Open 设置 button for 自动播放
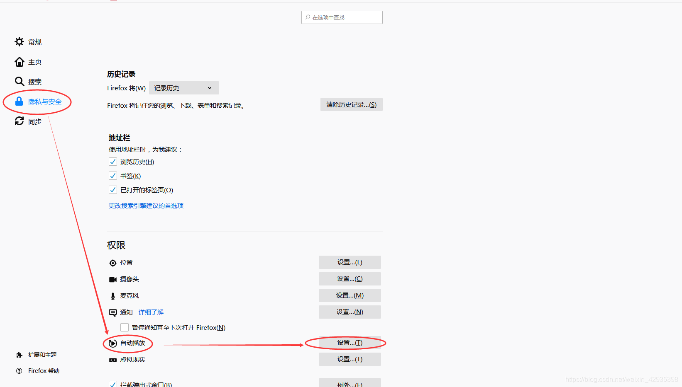This screenshot has width=682, height=387. (350, 343)
